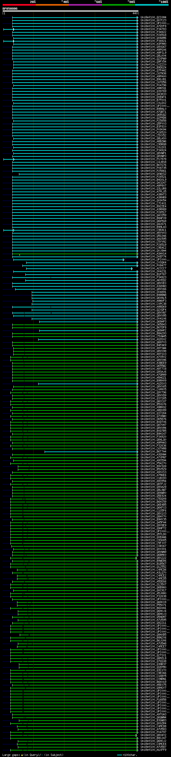Screen dimensions: 171x757
Task: Select the UniRef100_P16858 label
Action: point(153,700)
